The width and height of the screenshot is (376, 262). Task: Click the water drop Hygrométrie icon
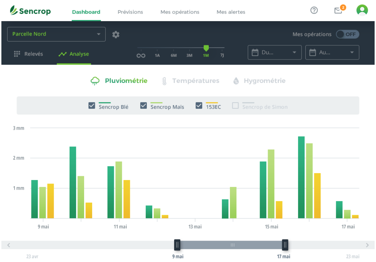(236, 81)
